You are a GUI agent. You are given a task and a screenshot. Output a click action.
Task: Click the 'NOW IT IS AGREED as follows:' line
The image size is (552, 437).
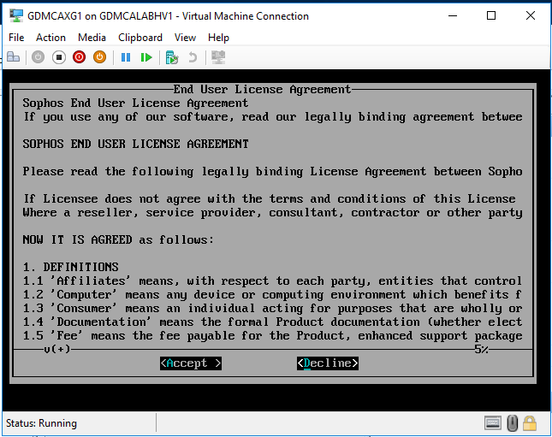point(118,240)
